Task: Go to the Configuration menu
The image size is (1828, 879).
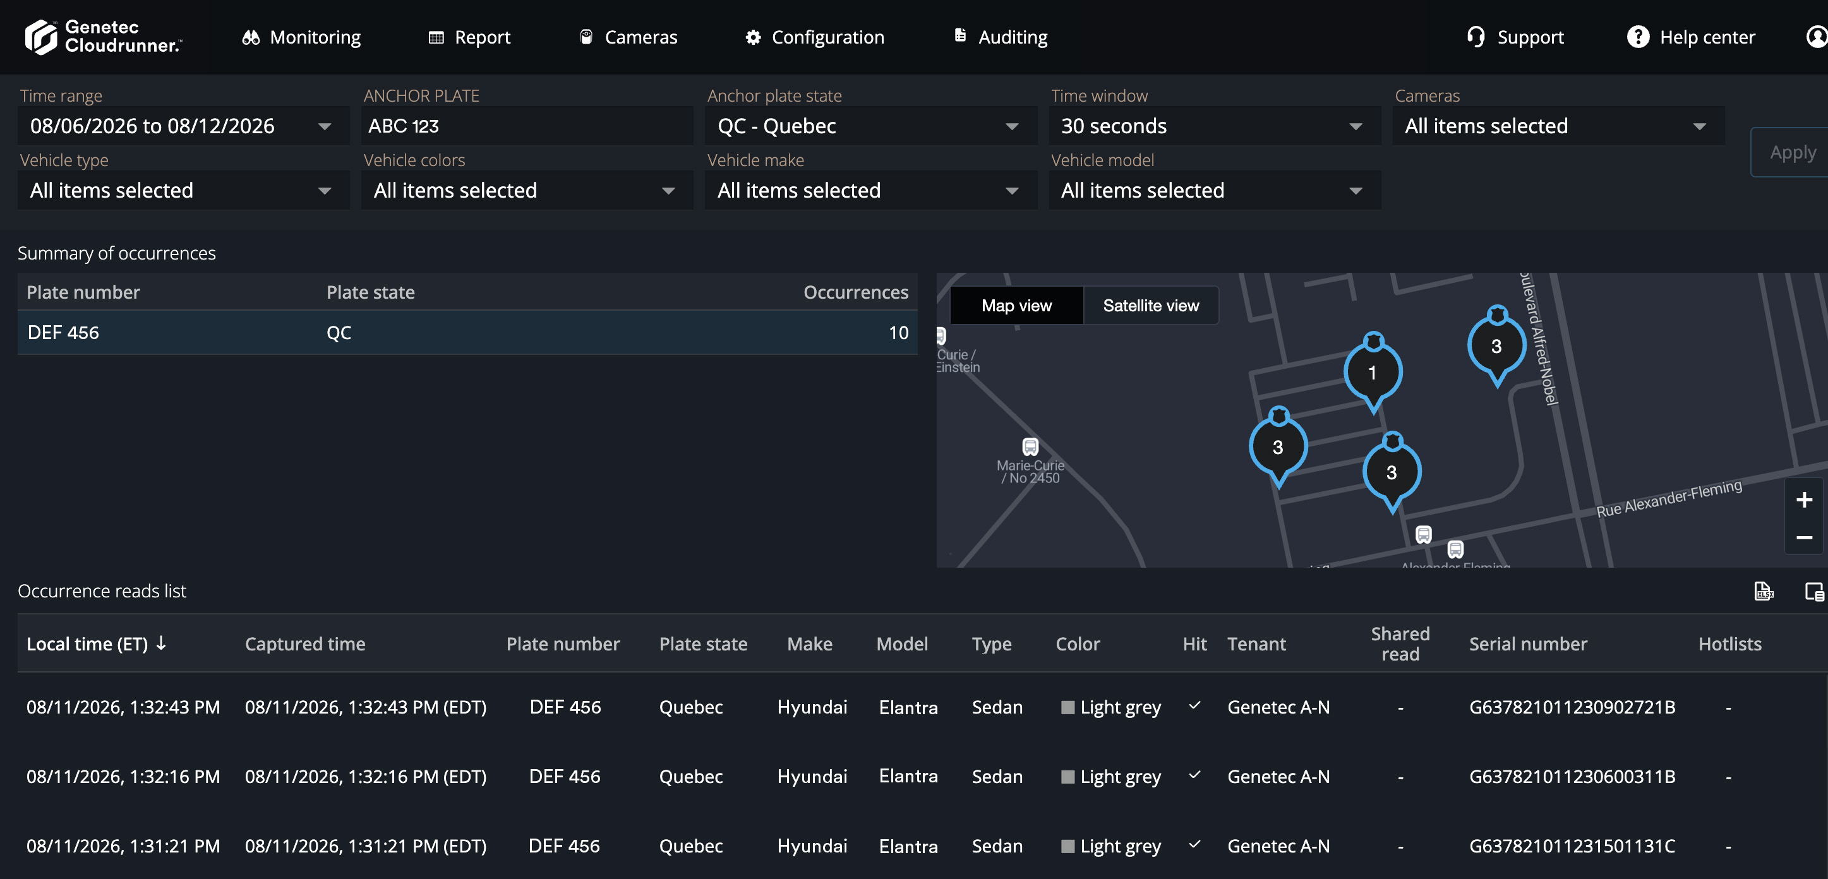Action: tap(815, 37)
